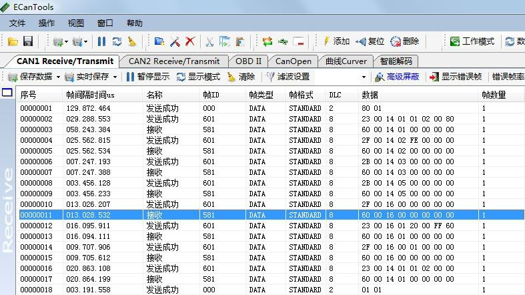The image size is (525, 295).
Task: Expand the 保存数据 dropdown arrow
Action: 58,77
